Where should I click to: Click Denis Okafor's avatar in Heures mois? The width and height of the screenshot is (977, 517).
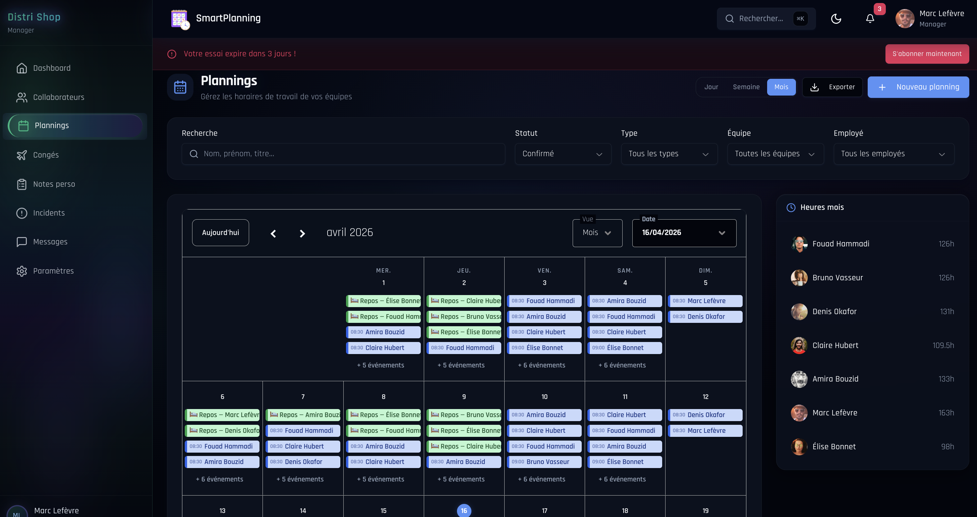(x=799, y=312)
